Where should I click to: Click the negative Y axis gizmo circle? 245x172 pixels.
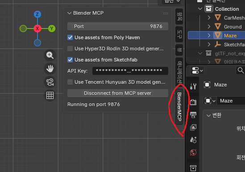(x=23, y=29)
